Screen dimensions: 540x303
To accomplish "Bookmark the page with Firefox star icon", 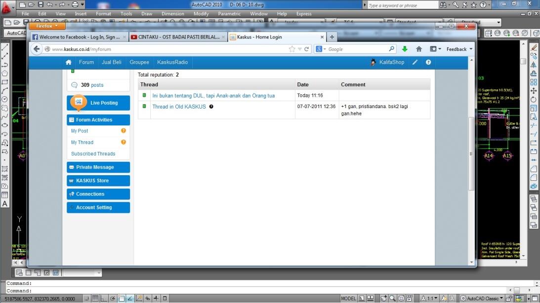I will coord(292,49).
